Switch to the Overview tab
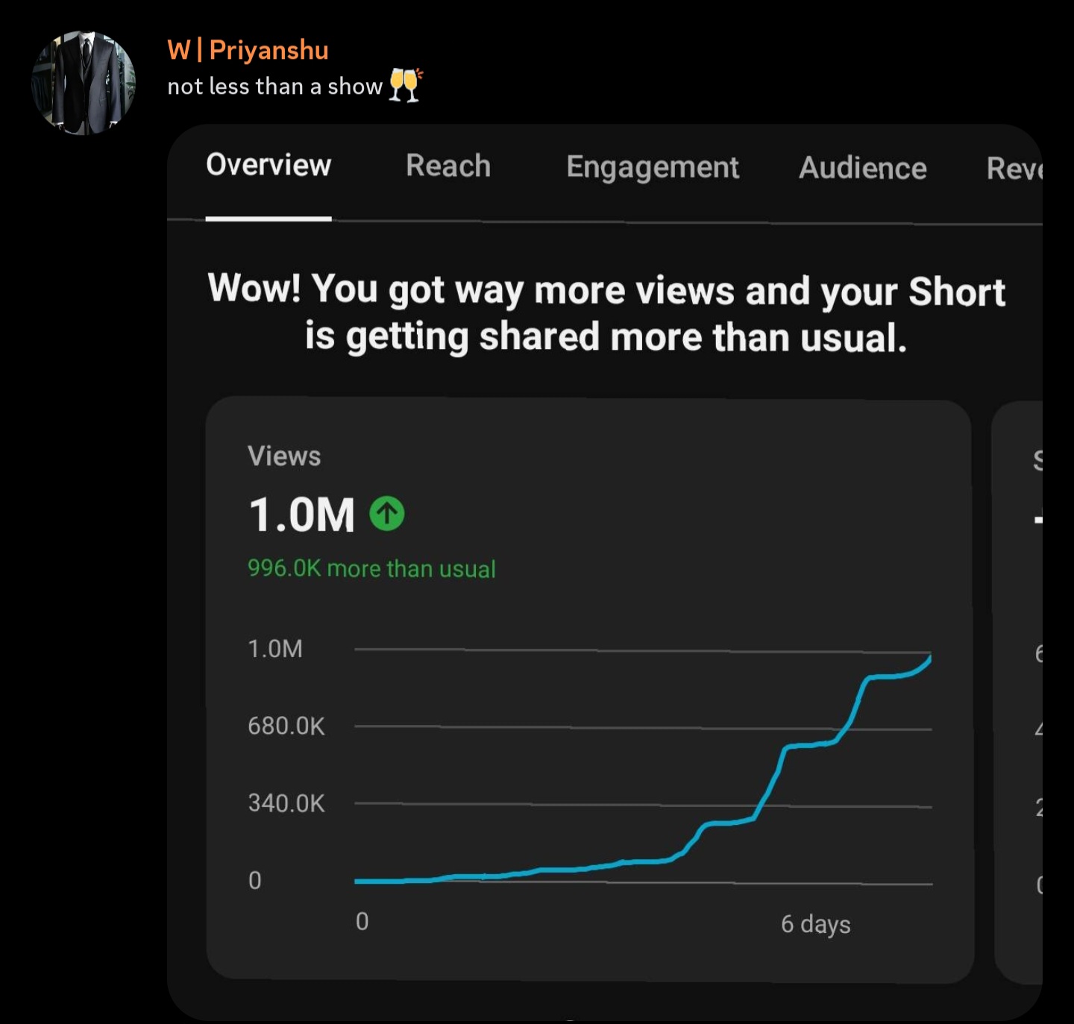Image resolution: width=1074 pixels, height=1024 pixels. 268,166
